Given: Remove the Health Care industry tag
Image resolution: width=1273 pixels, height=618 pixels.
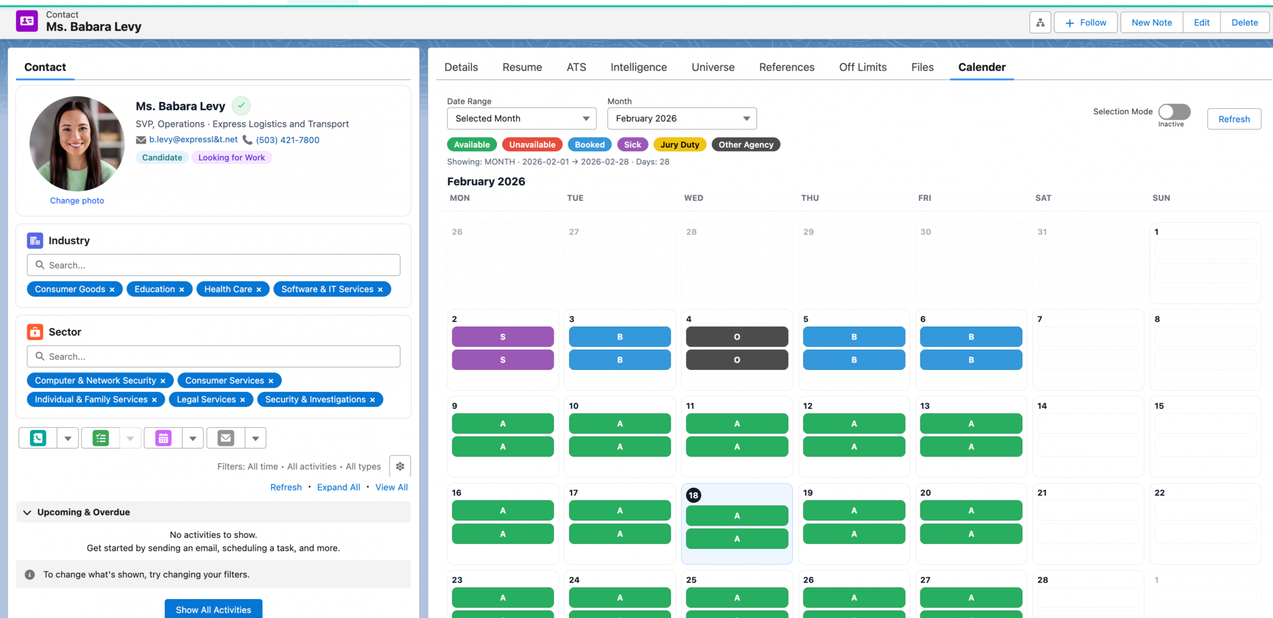Looking at the screenshot, I should coord(259,289).
